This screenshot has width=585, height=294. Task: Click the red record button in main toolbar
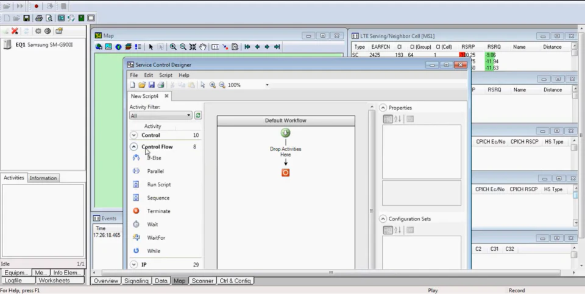36,6
